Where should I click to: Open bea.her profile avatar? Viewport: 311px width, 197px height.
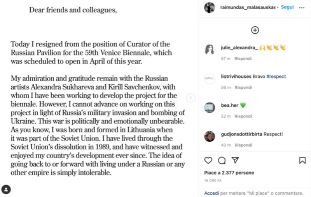tap(210, 107)
